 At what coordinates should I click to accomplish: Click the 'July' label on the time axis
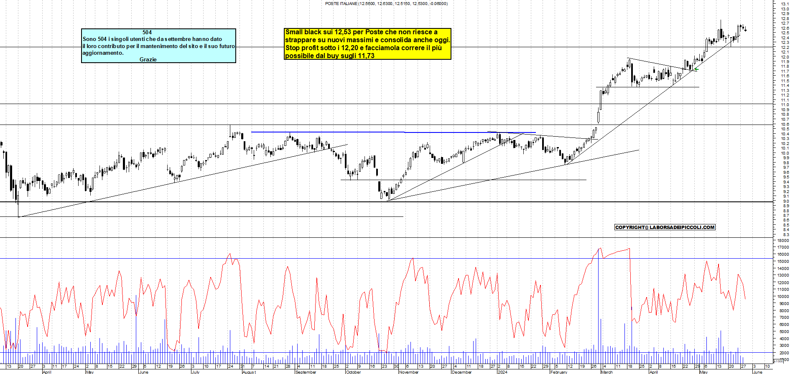point(196,372)
